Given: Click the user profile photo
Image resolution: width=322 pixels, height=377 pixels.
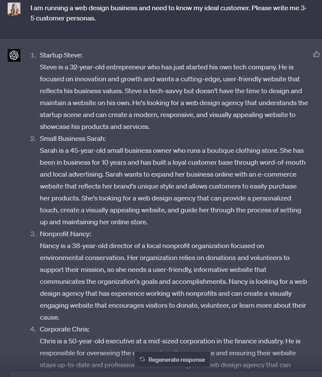Looking at the screenshot, I should [14, 9].
